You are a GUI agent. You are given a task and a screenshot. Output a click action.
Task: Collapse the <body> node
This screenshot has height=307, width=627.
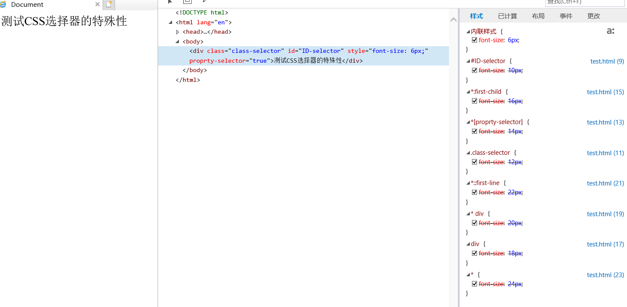tap(176, 41)
